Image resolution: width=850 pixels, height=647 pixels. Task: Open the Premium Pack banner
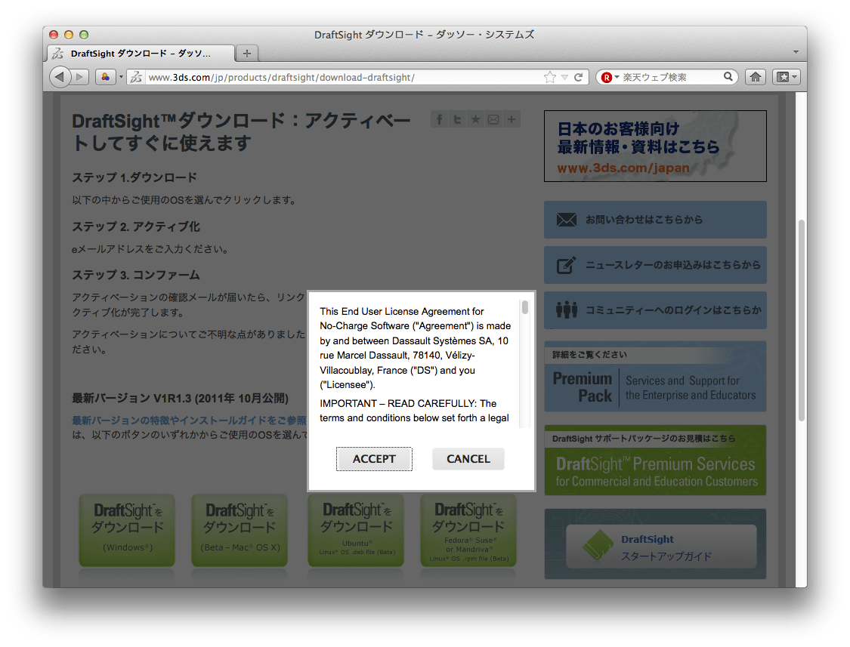[x=655, y=376]
